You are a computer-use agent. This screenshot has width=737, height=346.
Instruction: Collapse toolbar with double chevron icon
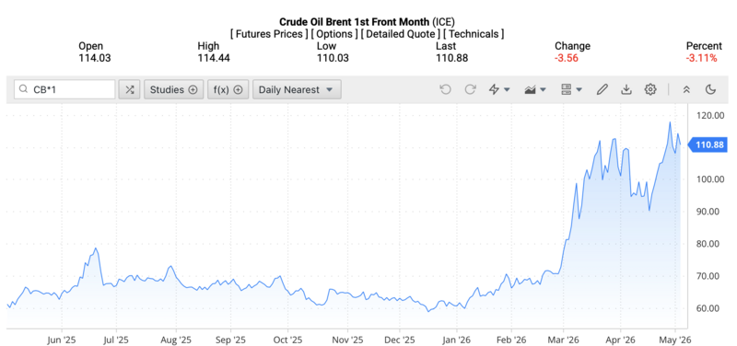pyautogui.click(x=686, y=89)
